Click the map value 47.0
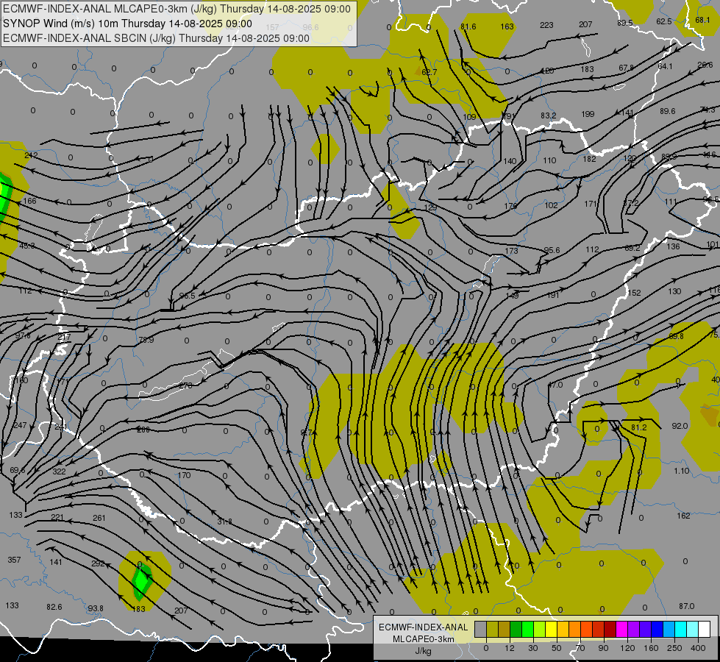The width and height of the screenshot is (720, 662). pyautogui.click(x=555, y=385)
